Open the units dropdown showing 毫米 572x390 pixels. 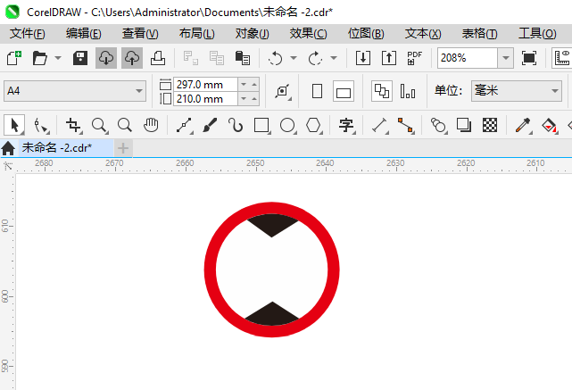click(516, 91)
